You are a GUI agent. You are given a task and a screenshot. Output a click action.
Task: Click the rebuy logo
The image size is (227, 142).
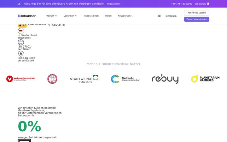pyautogui.click(x=165, y=79)
